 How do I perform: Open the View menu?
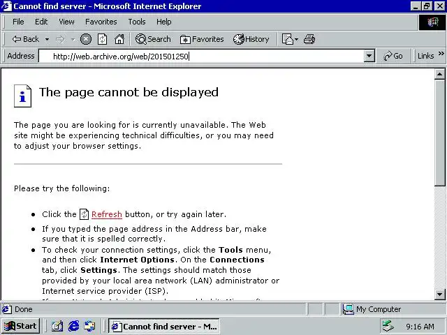click(66, 22)
